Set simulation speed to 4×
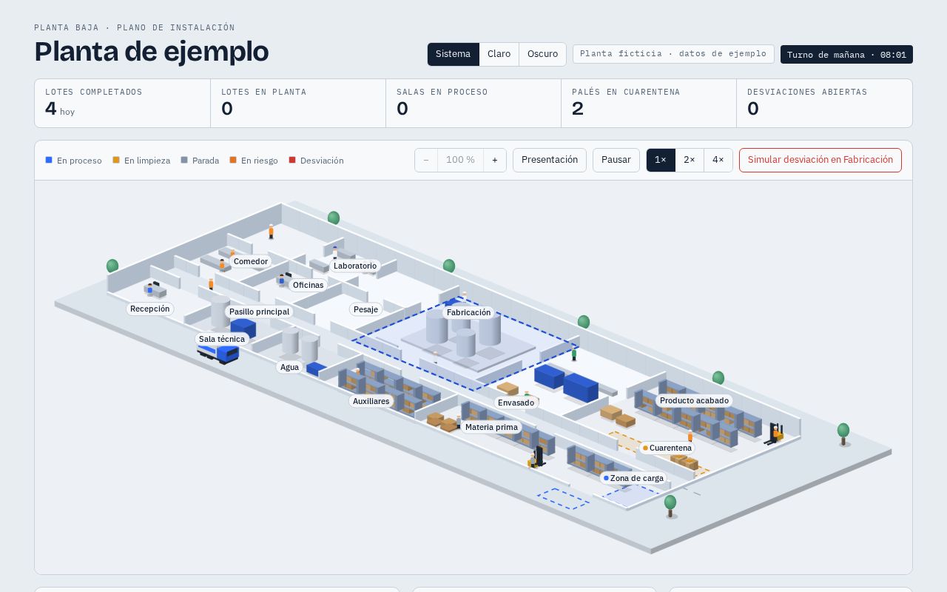947x592 pixels. click(718, 160)
